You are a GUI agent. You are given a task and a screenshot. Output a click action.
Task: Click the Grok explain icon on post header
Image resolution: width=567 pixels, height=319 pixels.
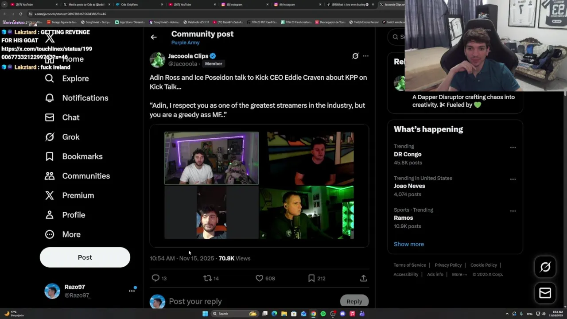pos(355,56)
